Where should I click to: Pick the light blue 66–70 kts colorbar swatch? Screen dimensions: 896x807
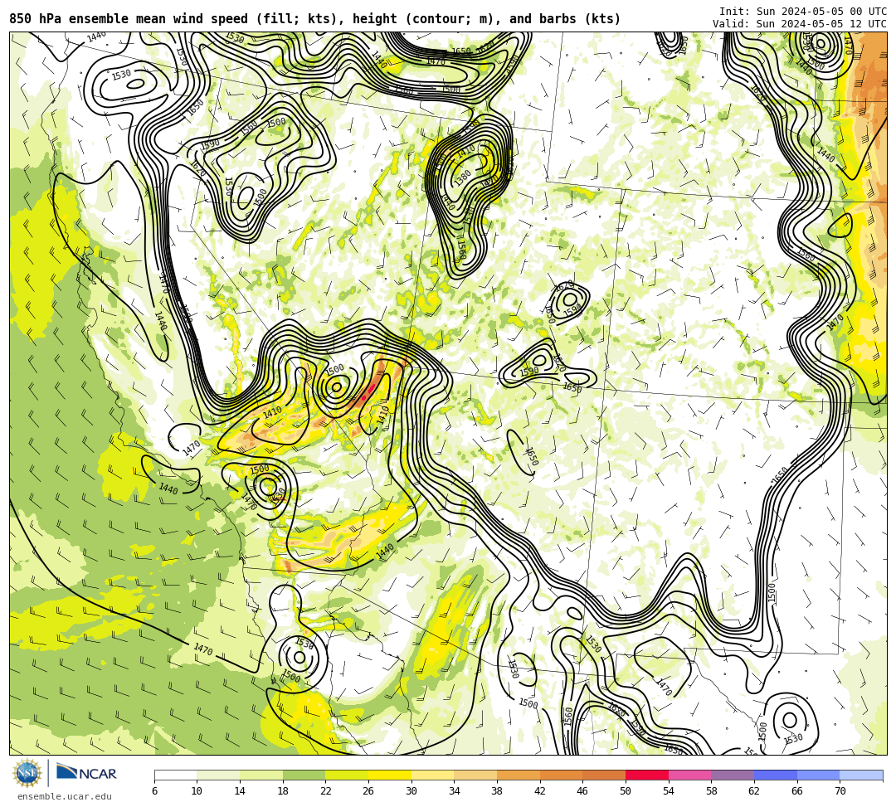818,775
